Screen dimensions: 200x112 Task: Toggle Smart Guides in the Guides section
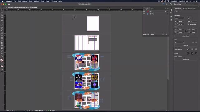coord(196,54)
